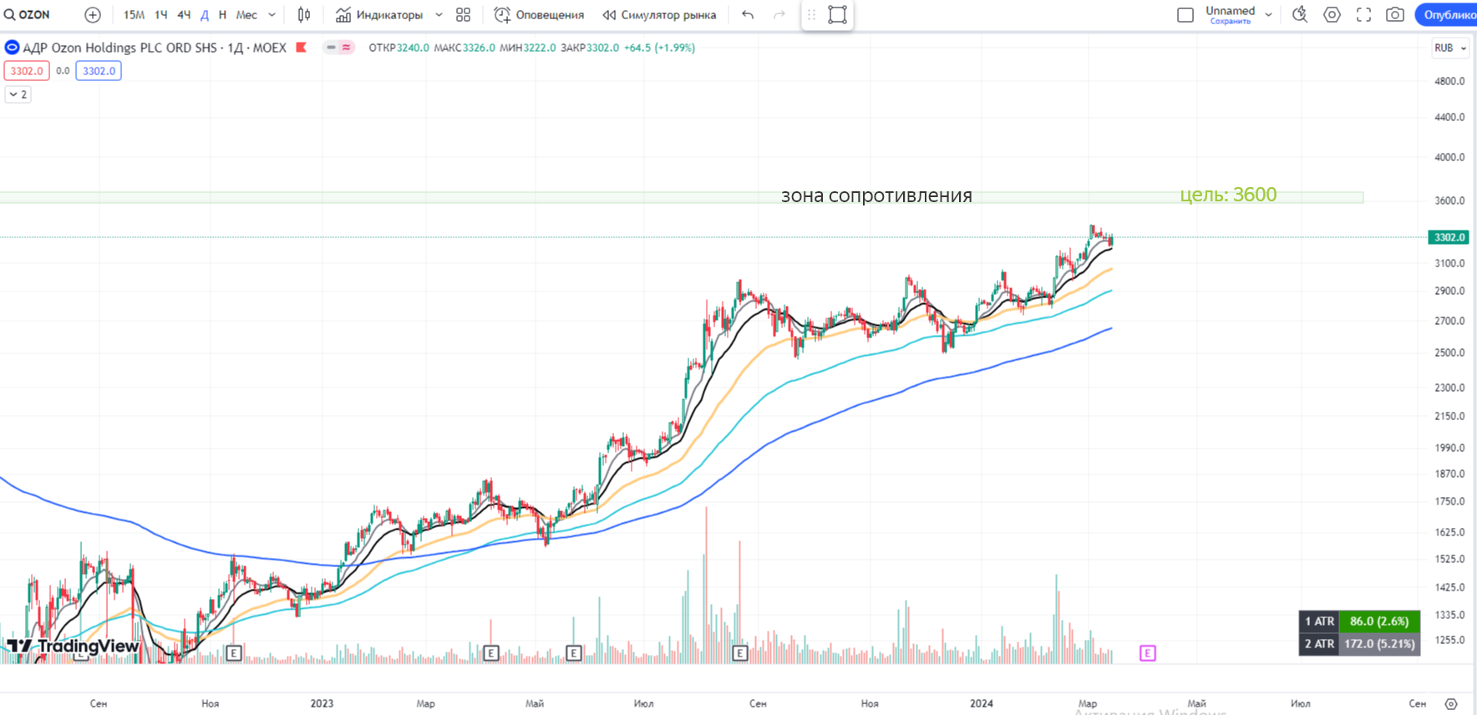
Task: Click the blue-bordered 3302.0 price box
Action: coord(99,71)
